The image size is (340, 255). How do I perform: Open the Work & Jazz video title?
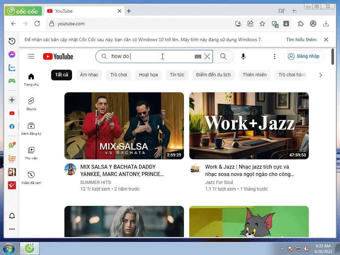(x=250, y=170)
